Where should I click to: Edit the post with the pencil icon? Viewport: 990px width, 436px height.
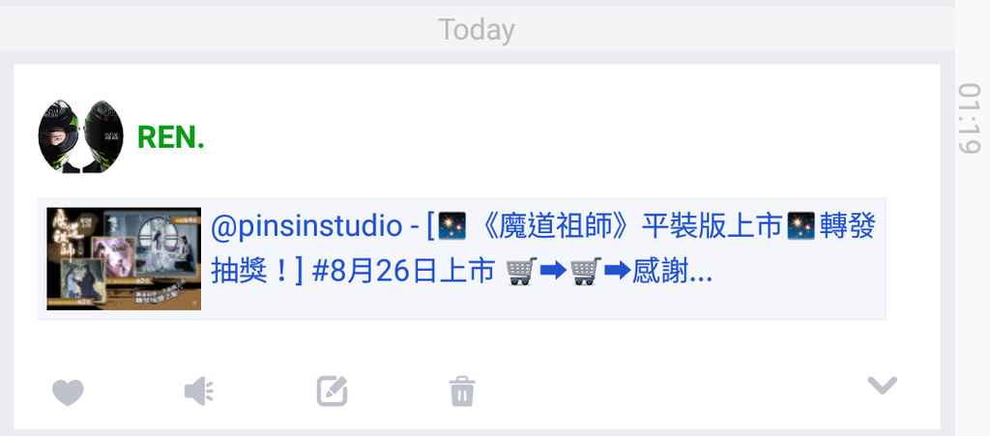tap(333, 392)
